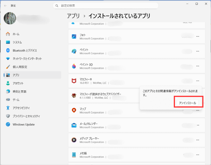The image size is (211, 165).
Task: Click the アプリ breadcrumb link
Action: (x=73, y=16)
